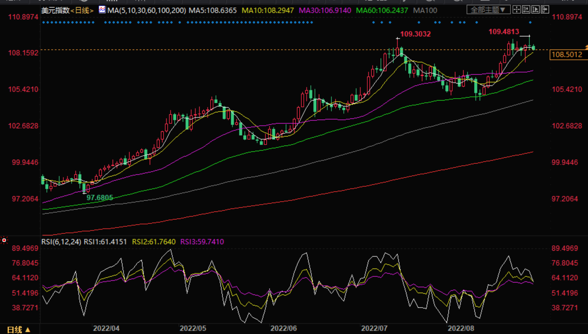Toggle the MA60 line value label
Viewport: 588px width, 334px height.
382,11
